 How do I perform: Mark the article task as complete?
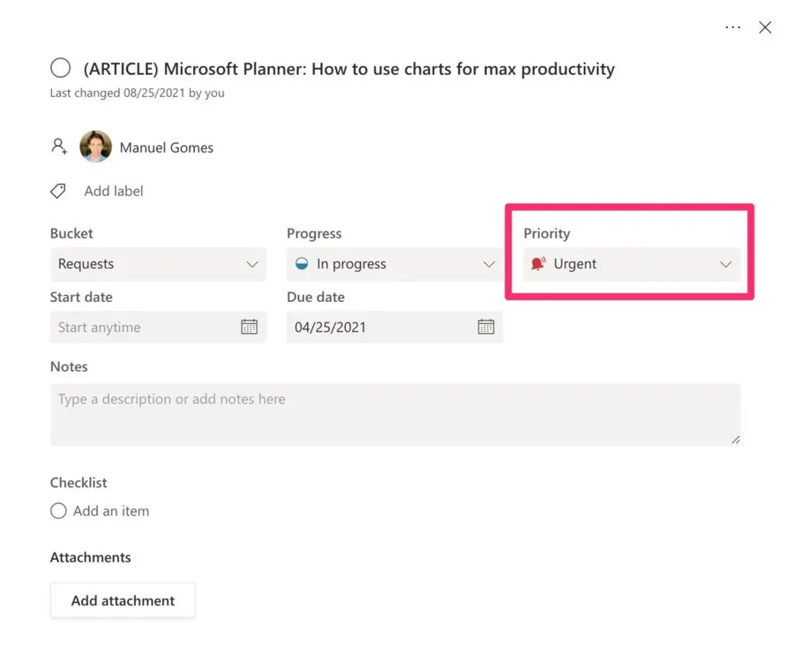(x=60, y=68)
